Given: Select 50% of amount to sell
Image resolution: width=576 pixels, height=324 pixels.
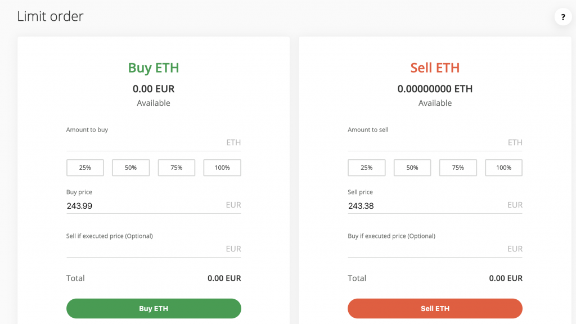Looking at the screenshot, I should 412,168.
